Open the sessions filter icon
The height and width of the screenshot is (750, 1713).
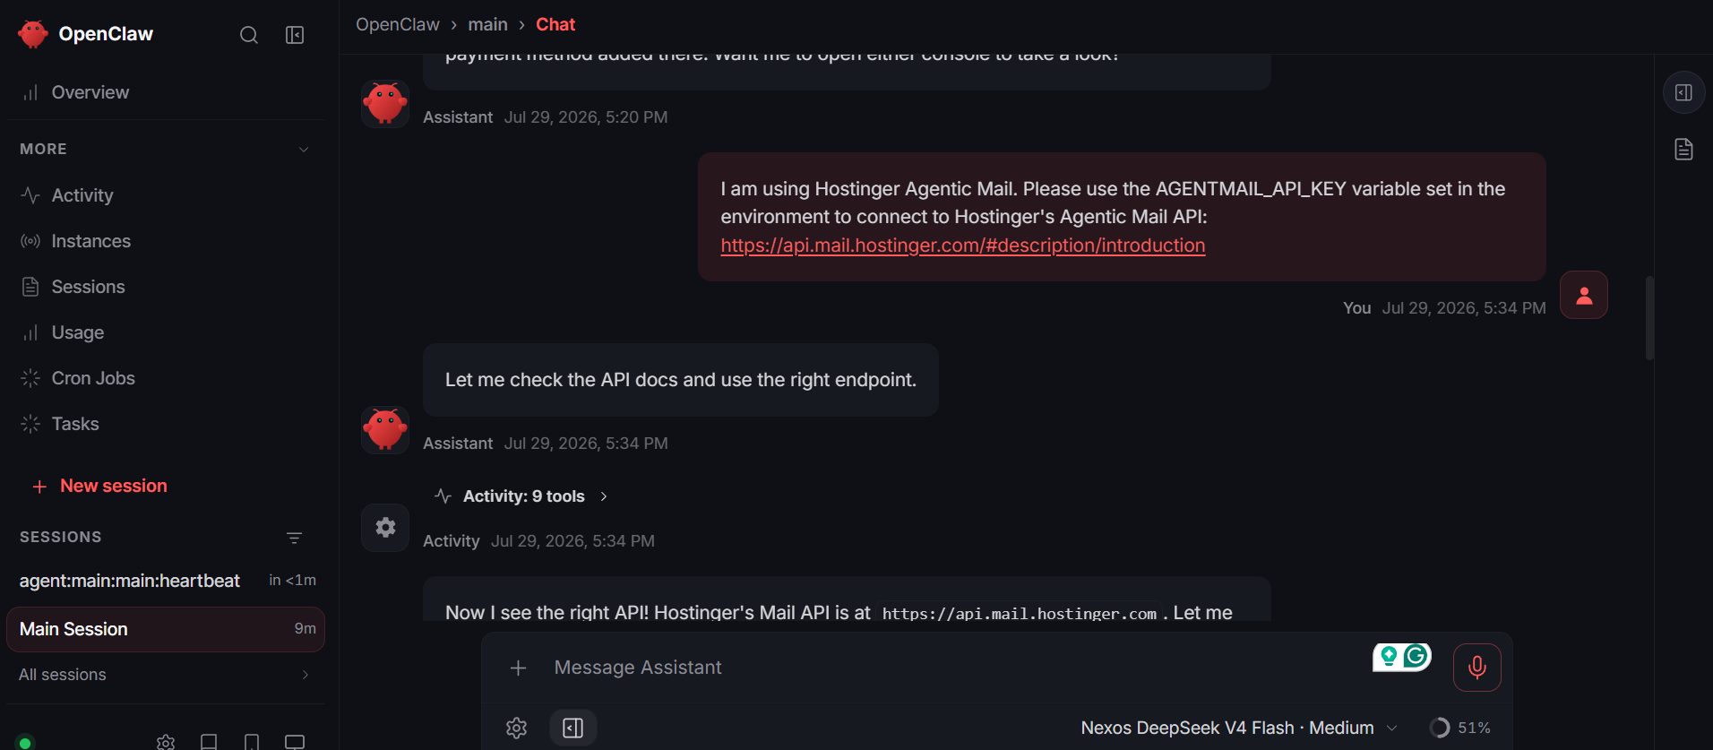pos(294,538)
